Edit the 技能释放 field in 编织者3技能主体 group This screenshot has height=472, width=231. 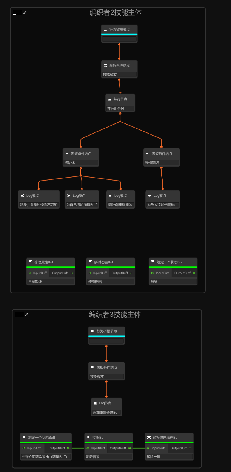[106, 377]
